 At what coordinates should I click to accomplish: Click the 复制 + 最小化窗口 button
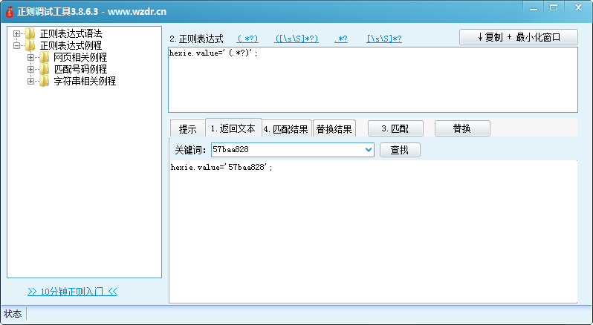pyautogui.click(x=518, y=37)
